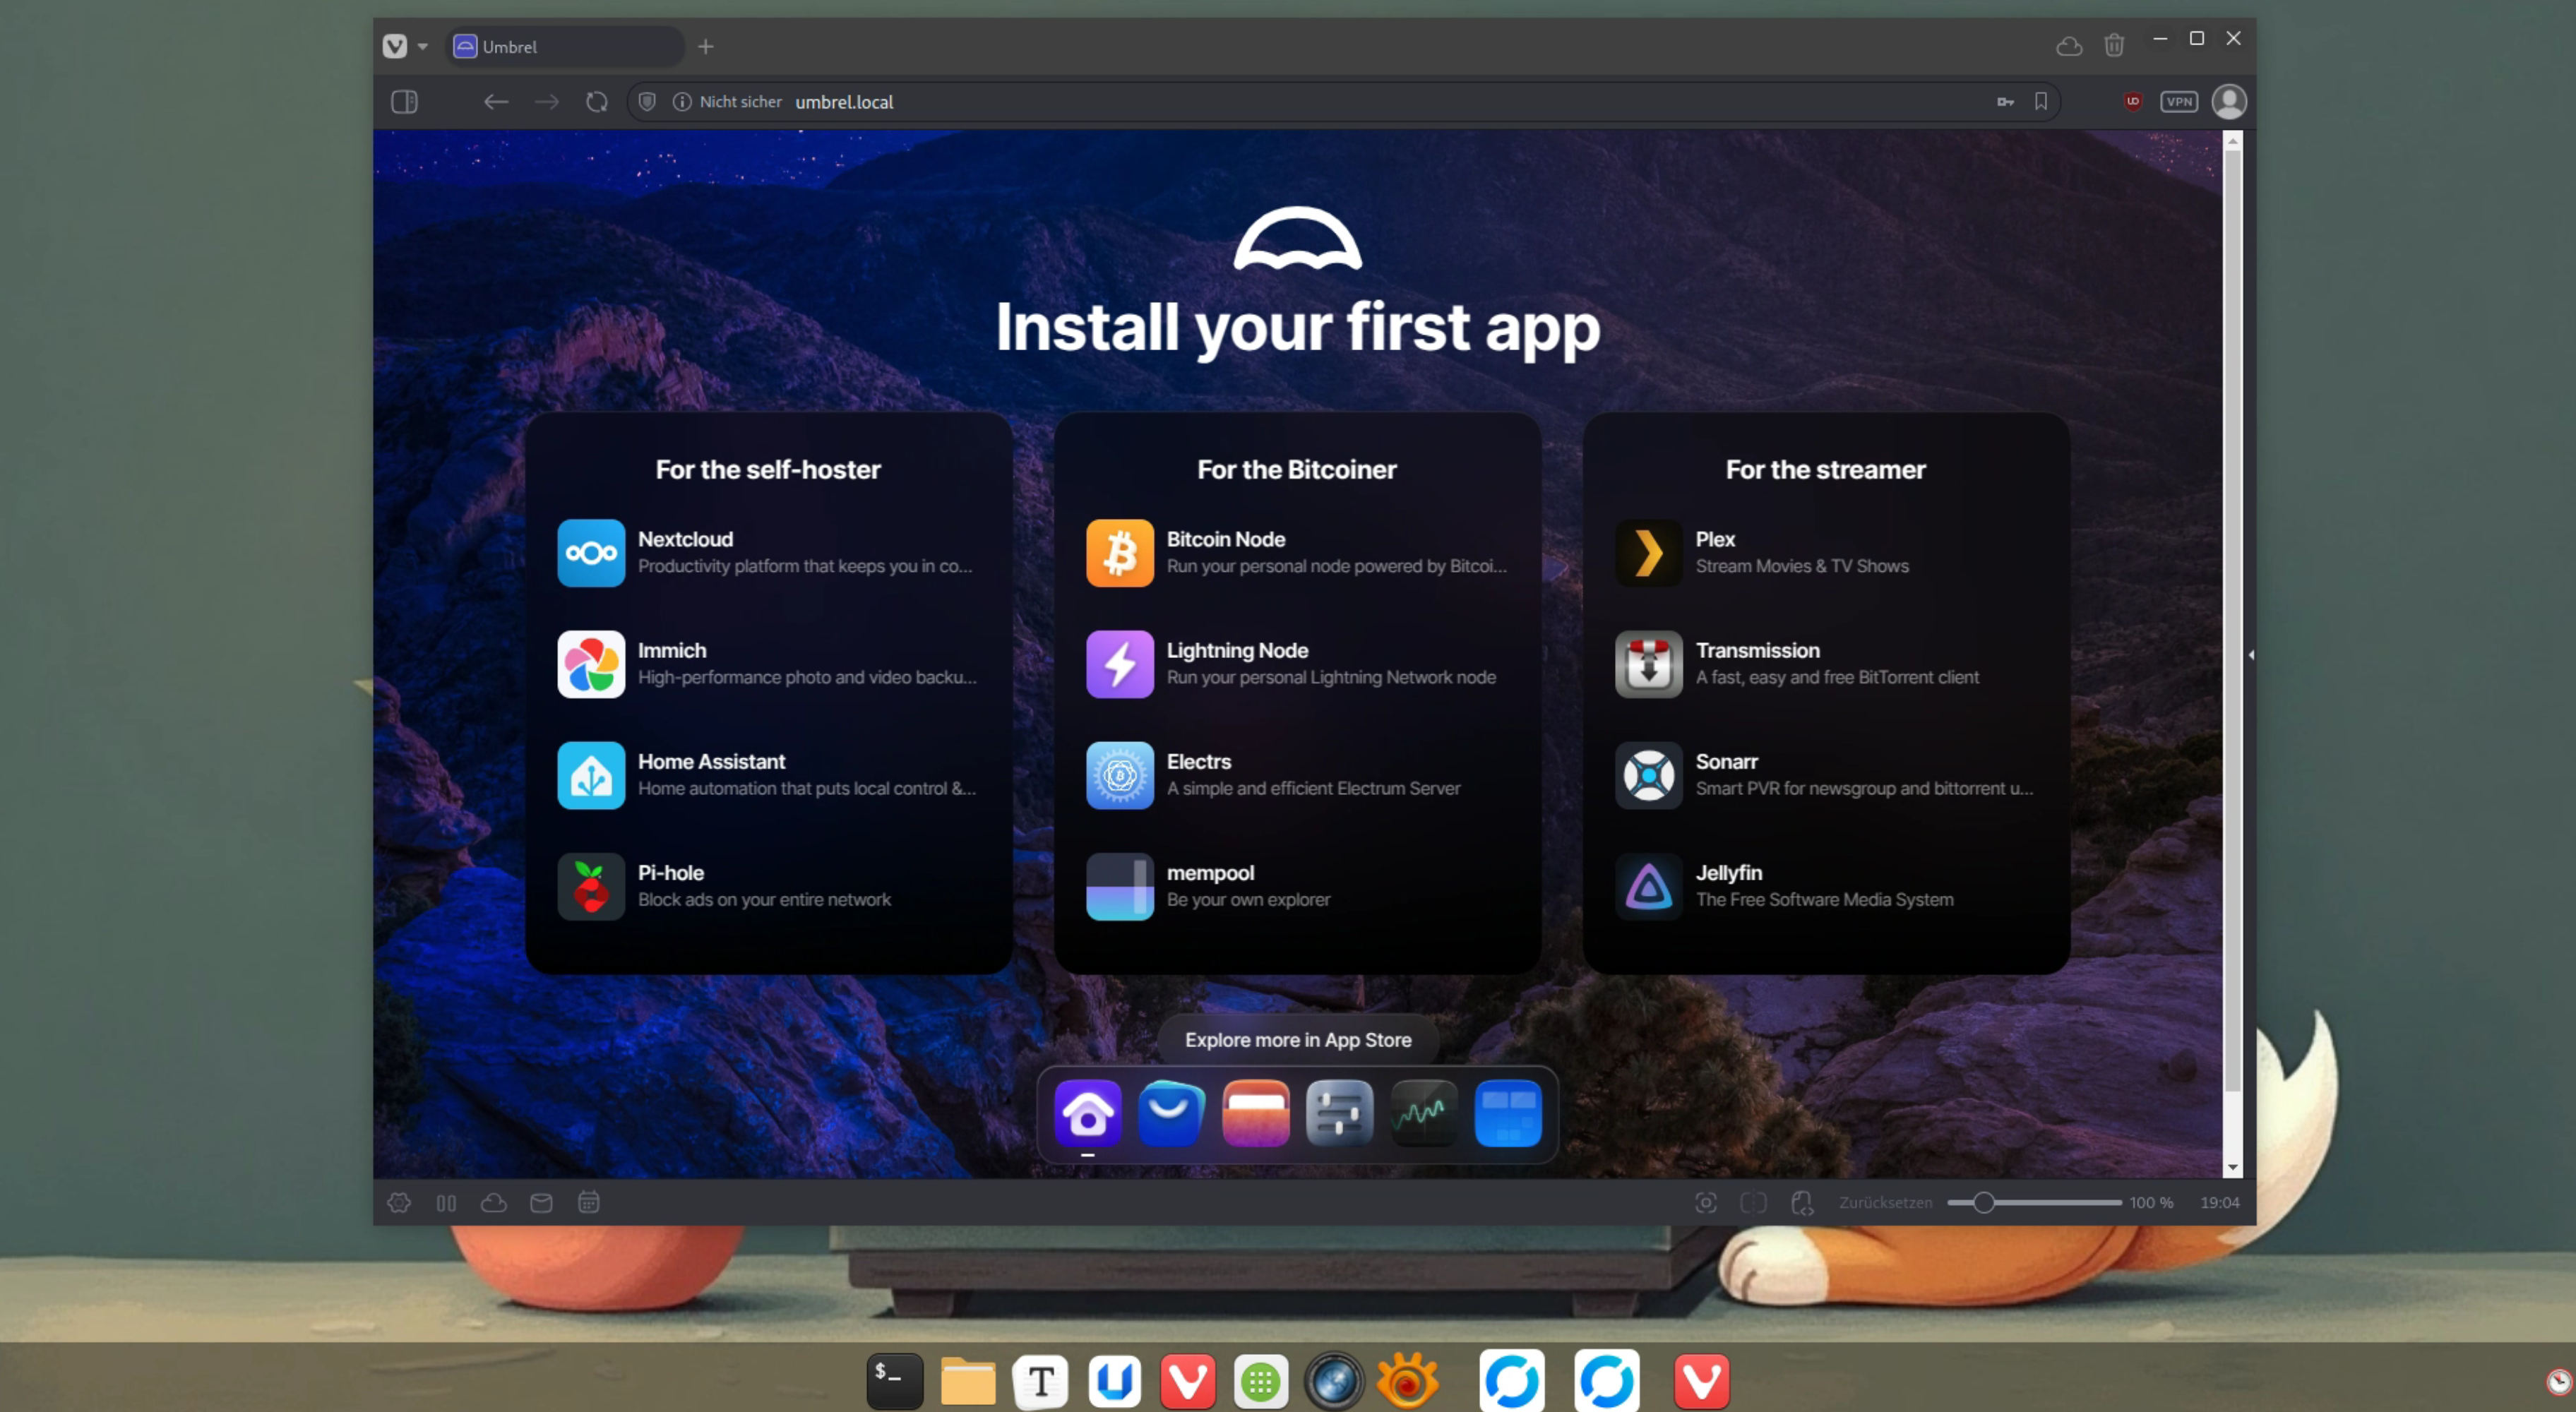
Task: Open Typora T icon in taskbar
Action: tap(1041, 1381)
